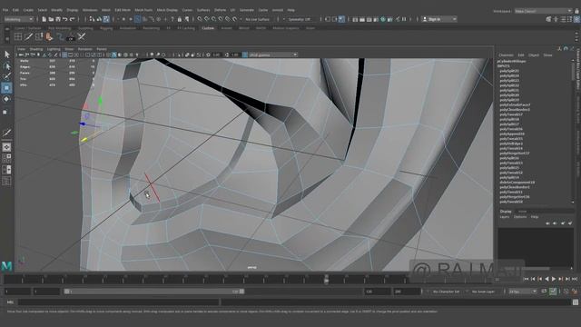Select the active Move tool in toolbox
The image size is (581, 327).
click(x=6, y=88)
